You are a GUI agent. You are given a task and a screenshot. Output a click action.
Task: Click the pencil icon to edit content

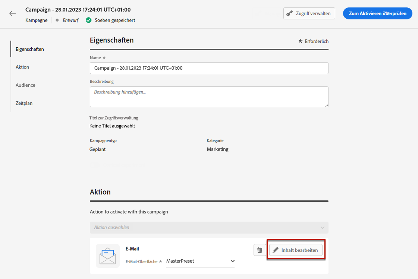pyautogui.click(x=276, y=250)
